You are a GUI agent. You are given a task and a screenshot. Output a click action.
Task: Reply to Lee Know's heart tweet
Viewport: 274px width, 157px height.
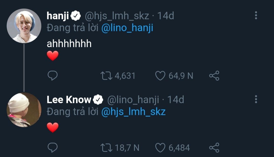[53, 148]
